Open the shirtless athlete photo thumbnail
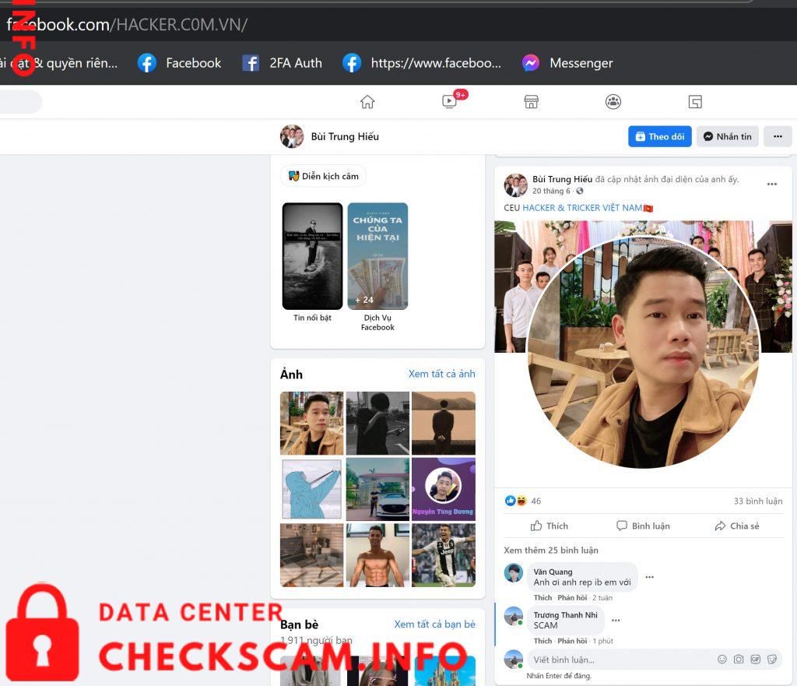The height and width of the screenshot is (686, 797). 377,555
